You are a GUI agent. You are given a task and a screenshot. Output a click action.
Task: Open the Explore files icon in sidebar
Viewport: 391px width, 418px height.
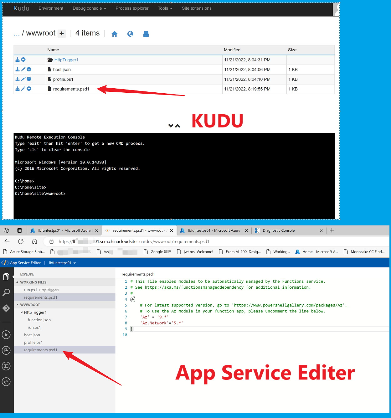point(6,277)
